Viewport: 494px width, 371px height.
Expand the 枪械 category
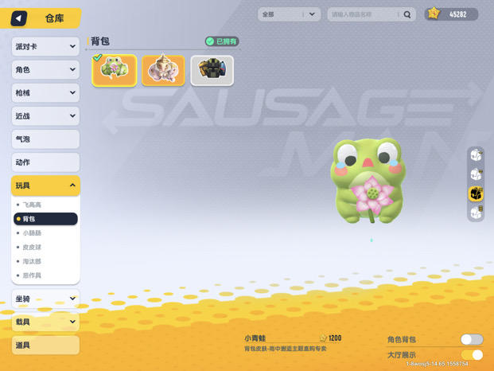click(45, 92)
